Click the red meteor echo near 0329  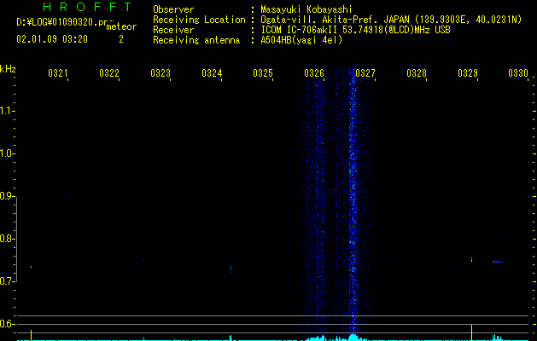tap(471, 259)
